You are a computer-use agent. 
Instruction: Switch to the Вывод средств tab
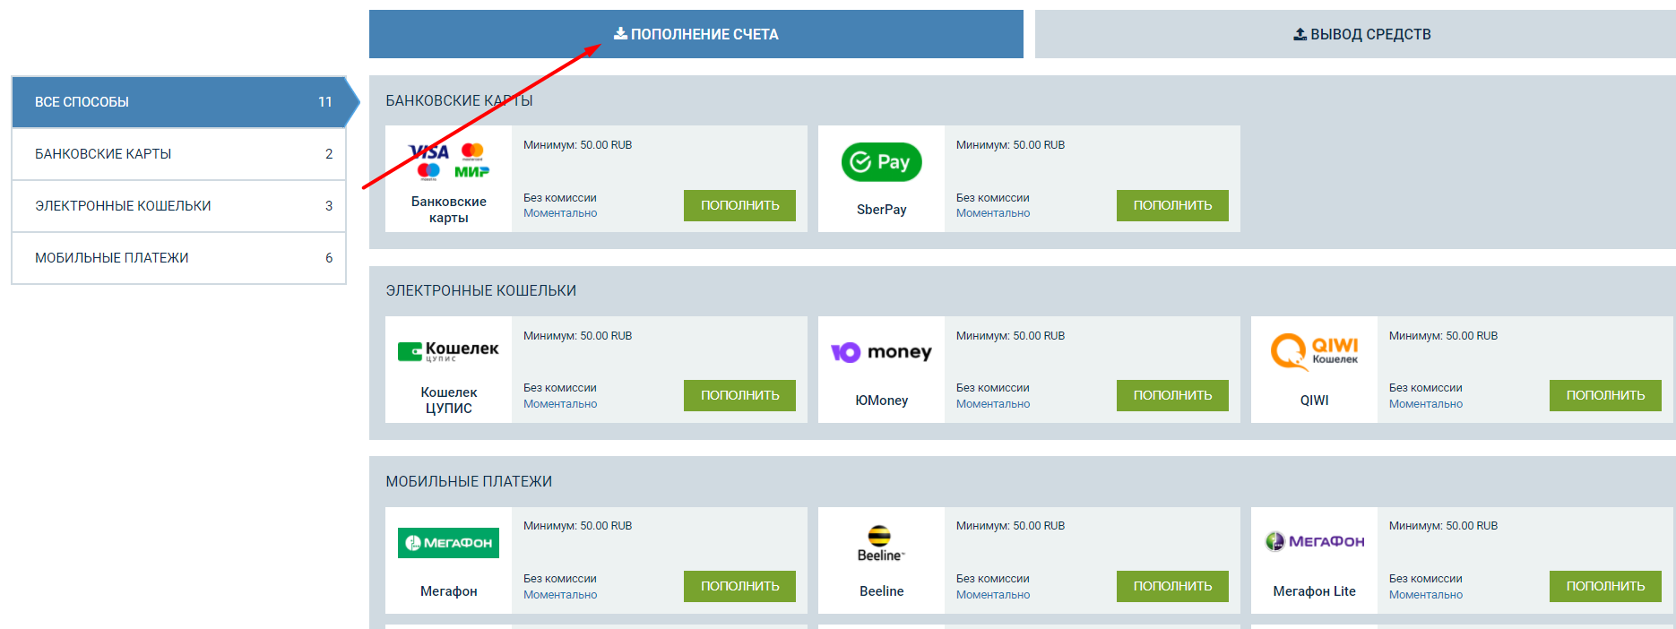click(x=1355, y=34)
